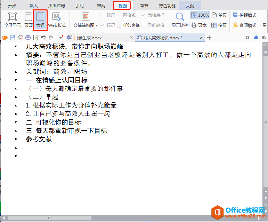Redo the last action
The image size is (268, 222).
tap(51, 38)
